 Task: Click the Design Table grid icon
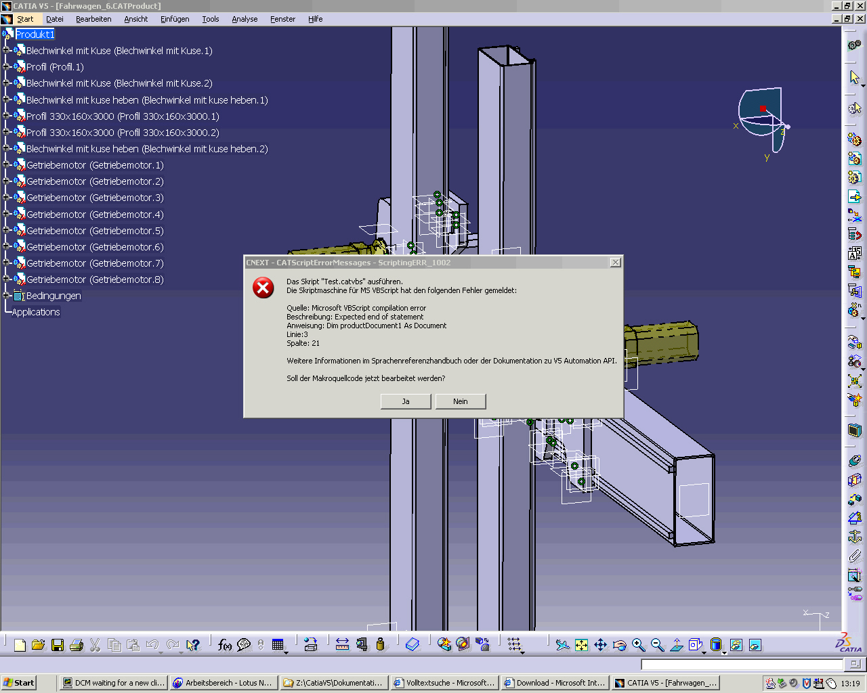pyautogui.click(x=278, y=645)
